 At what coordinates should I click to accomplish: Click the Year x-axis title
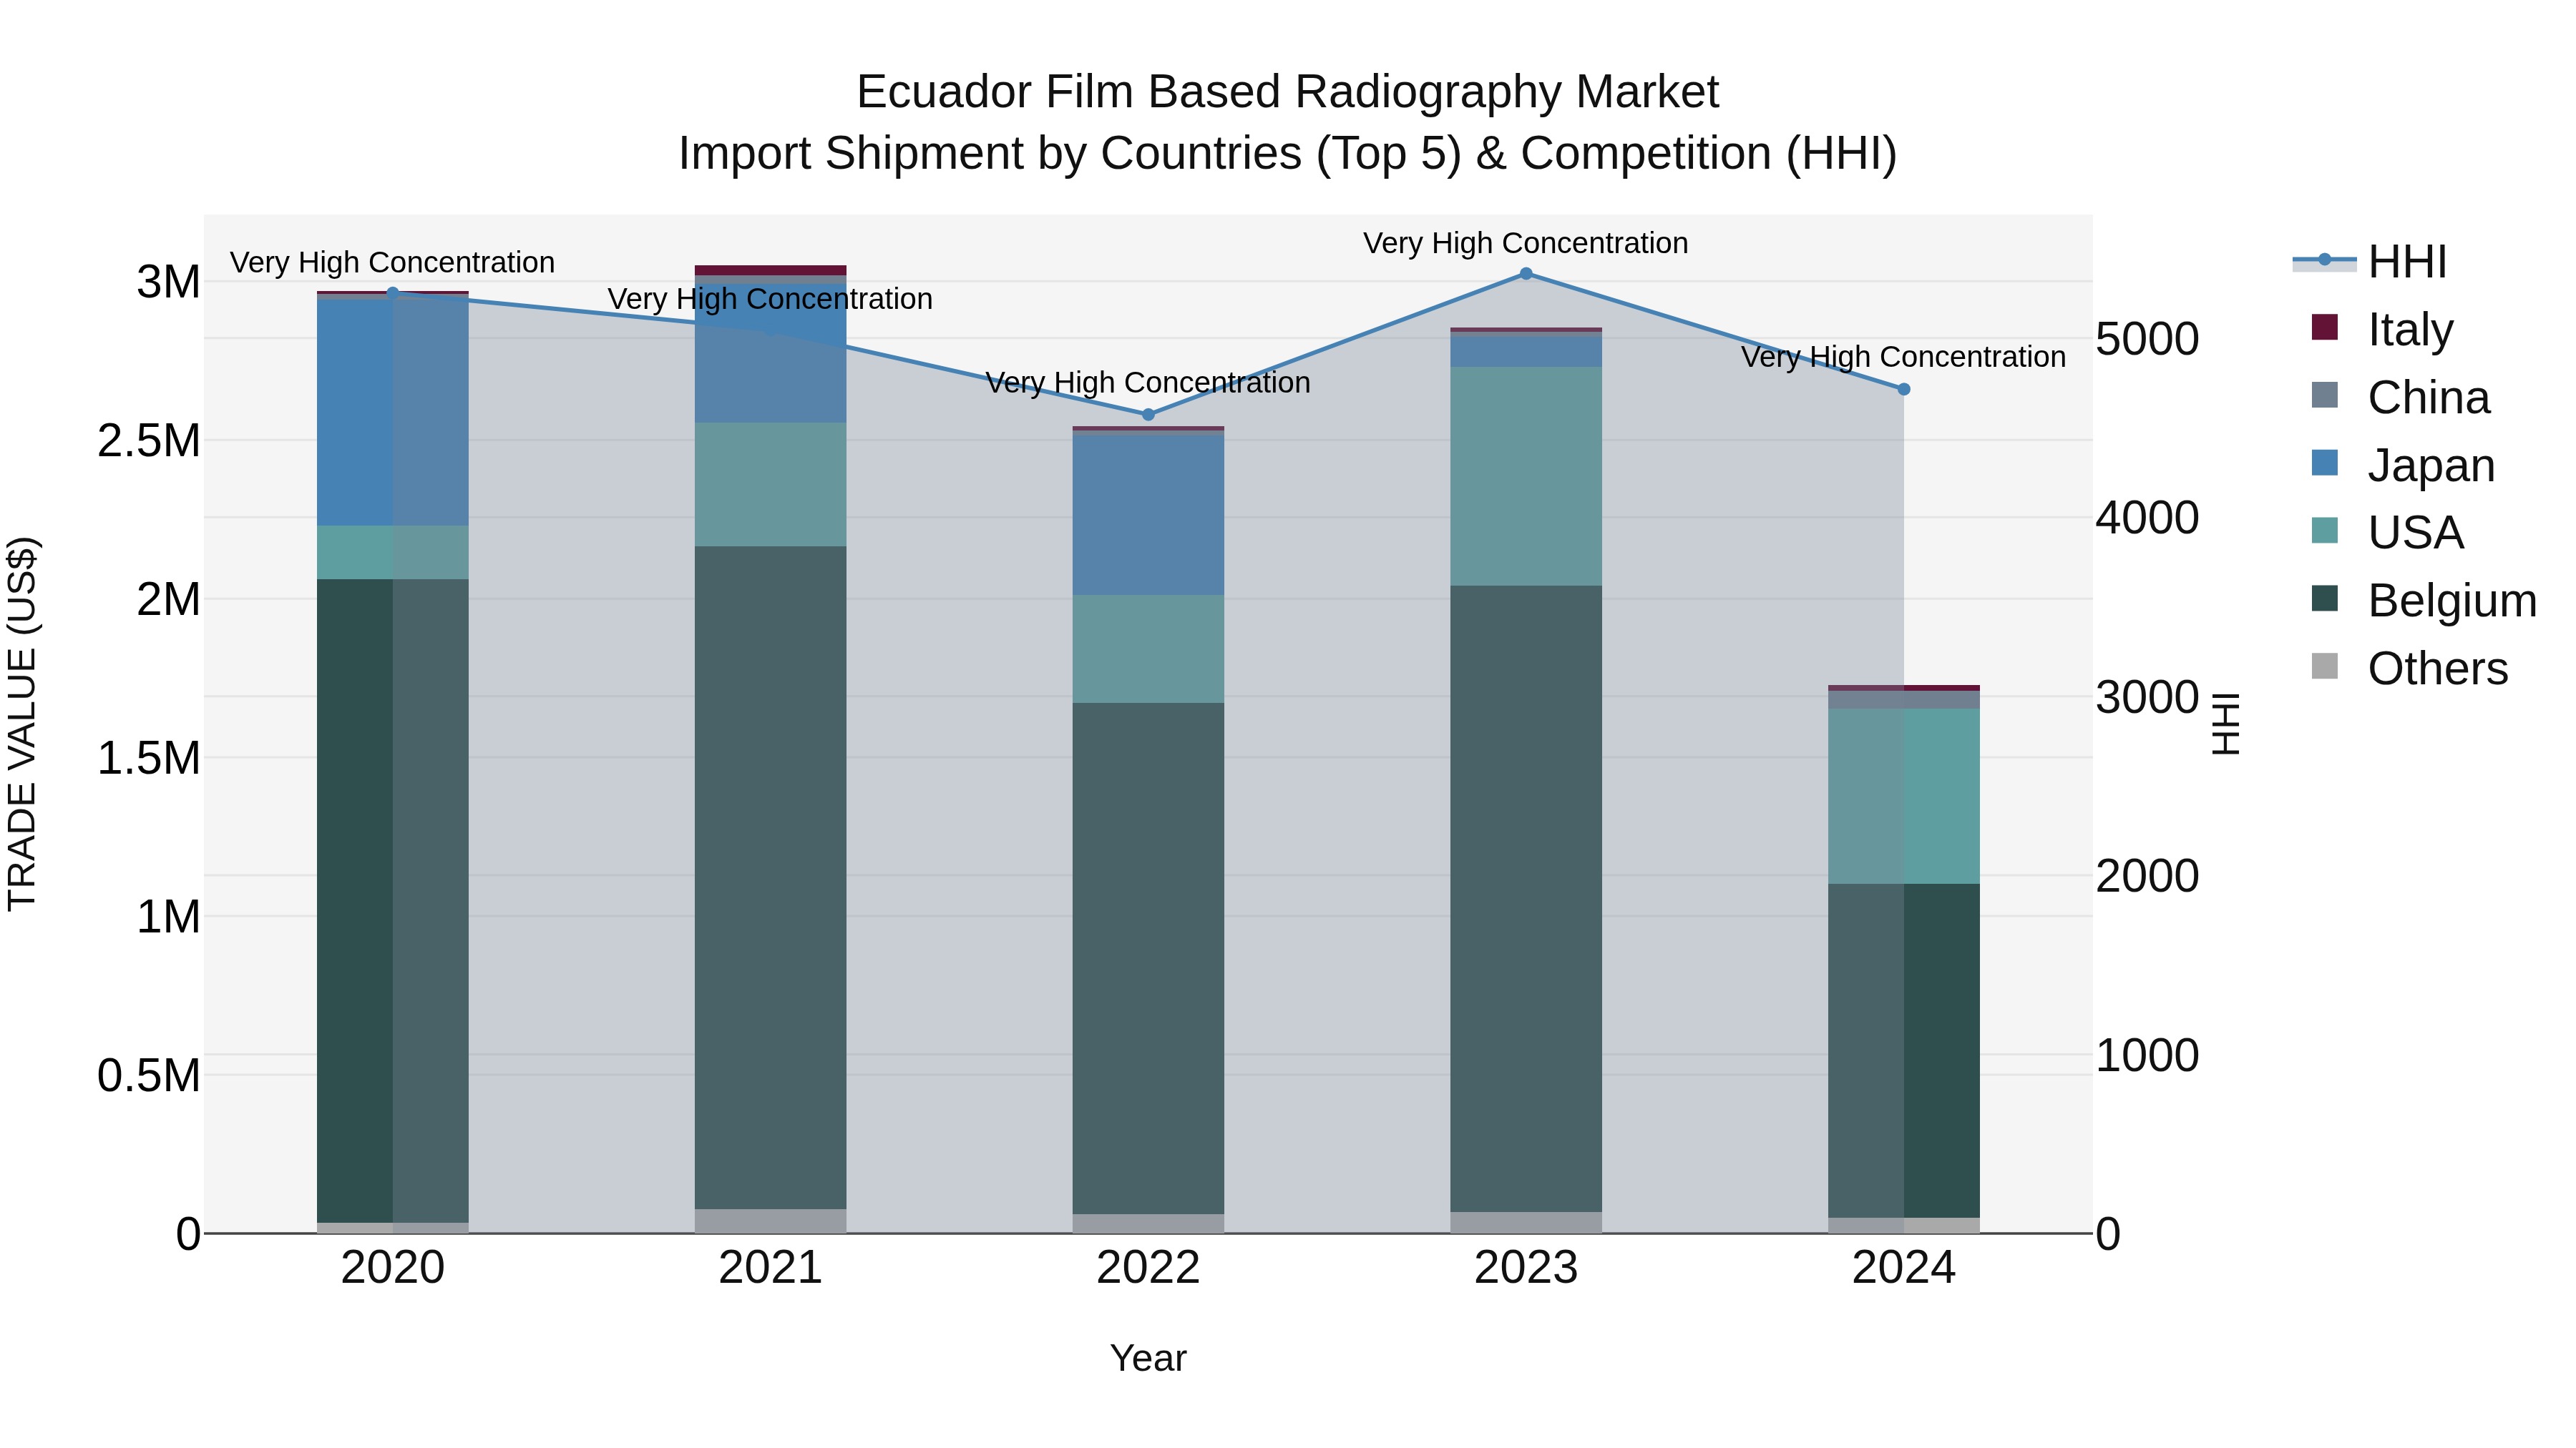pos(1148,1358)
